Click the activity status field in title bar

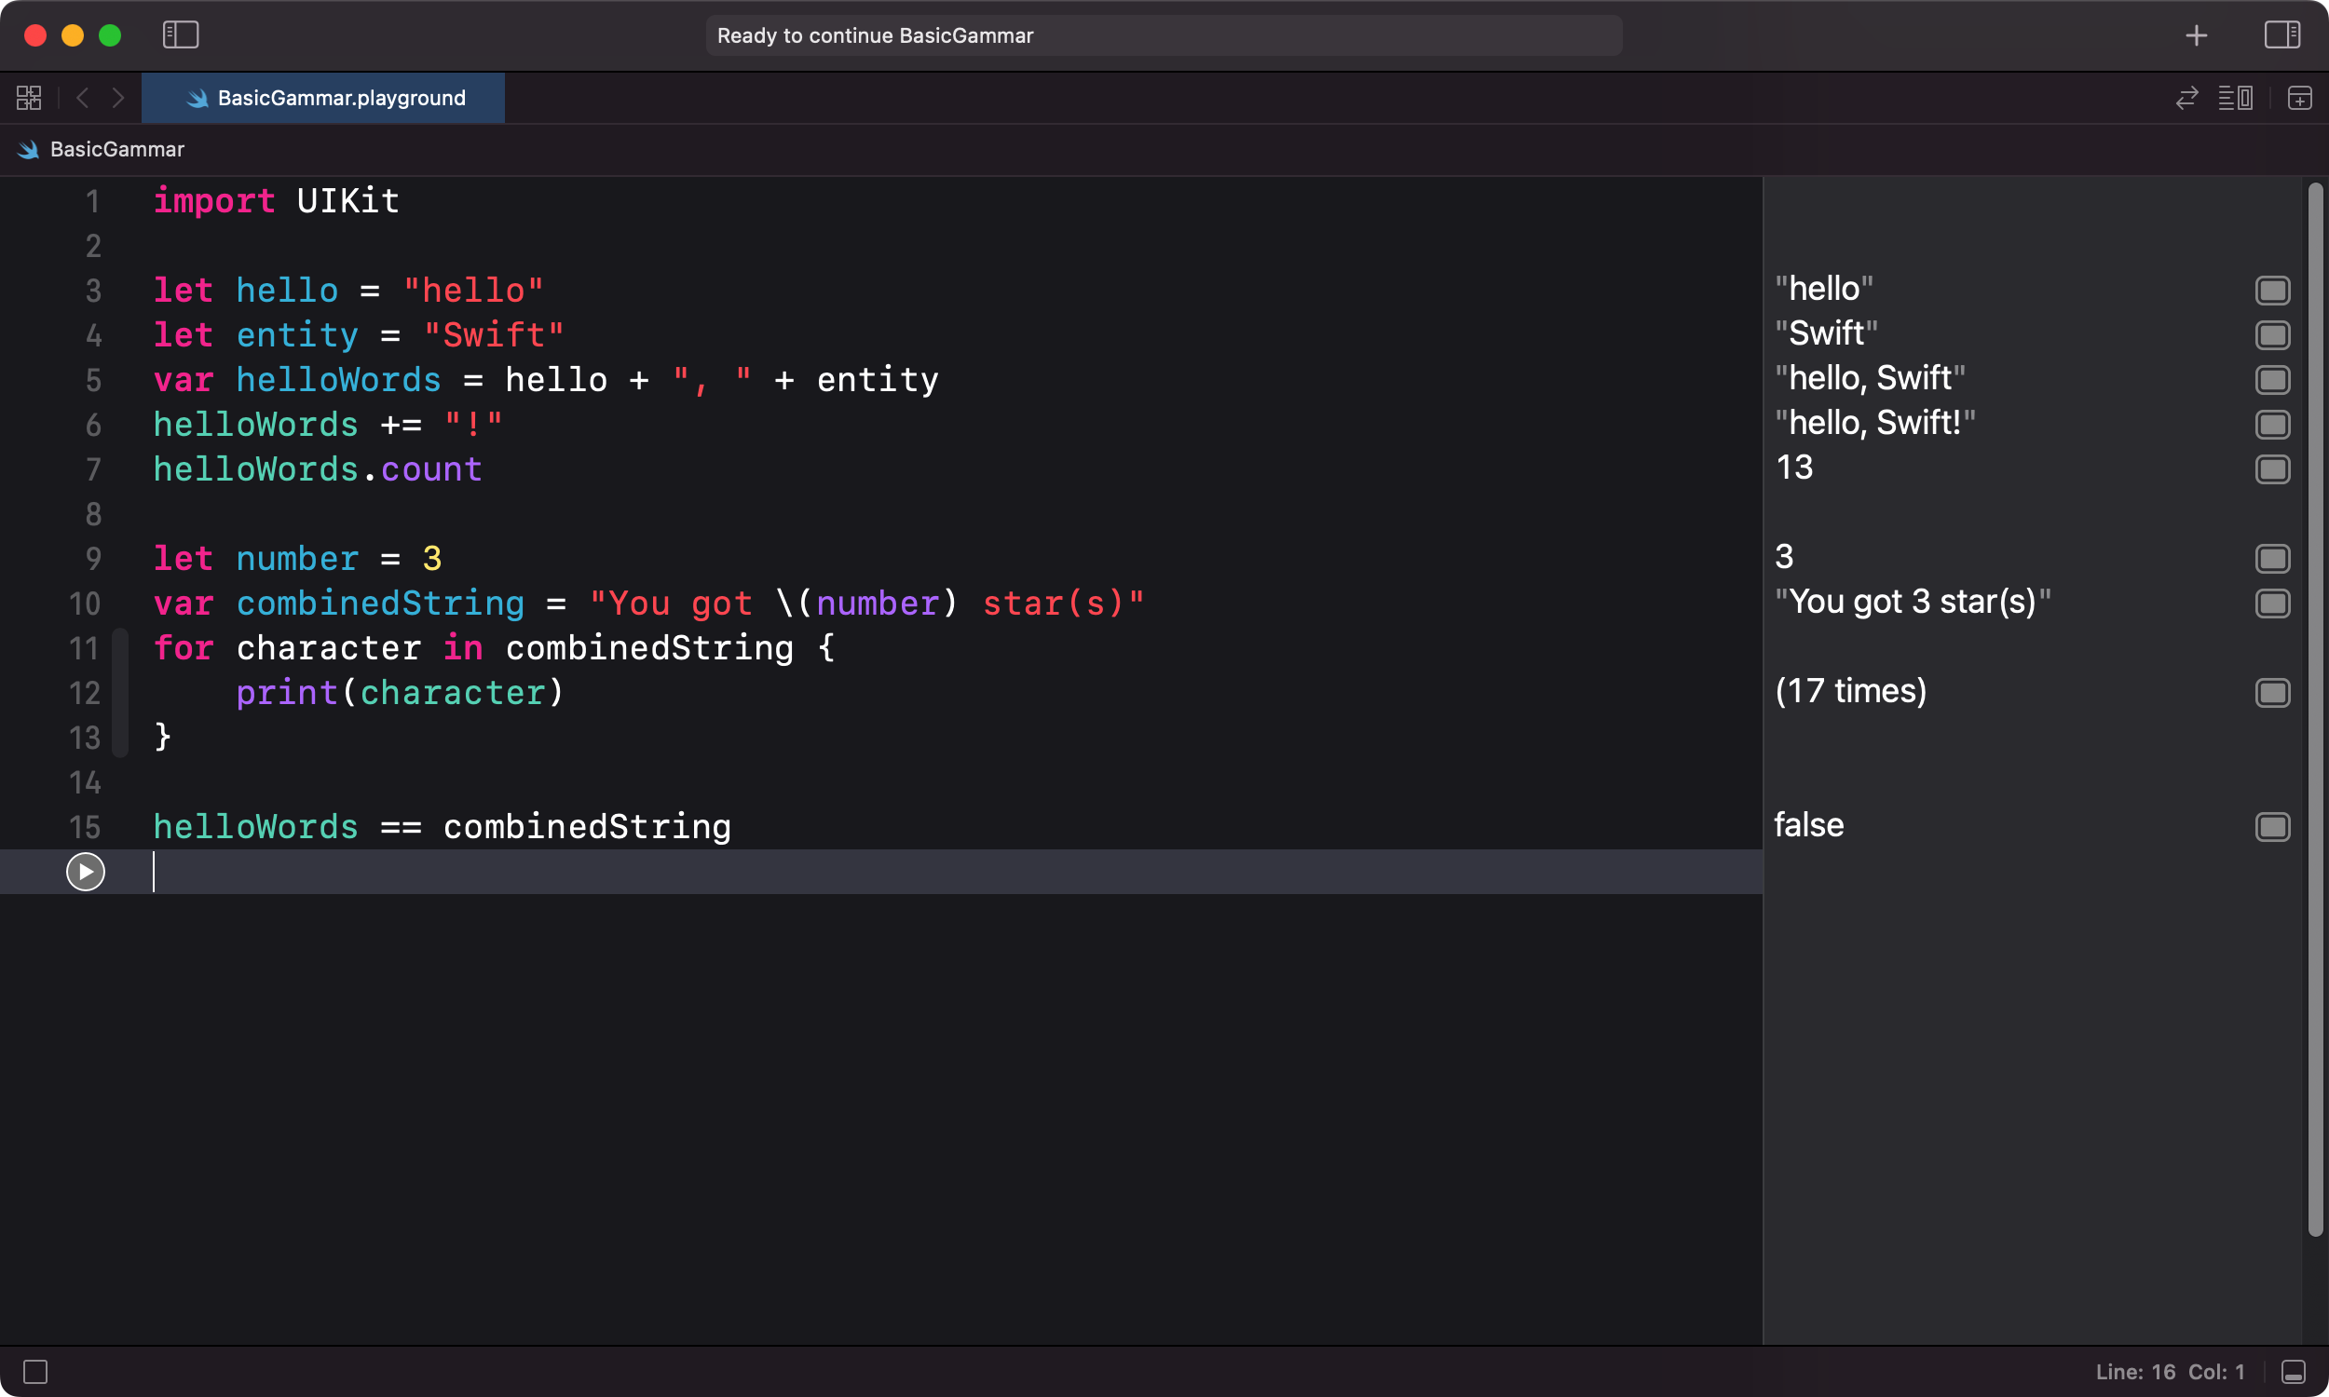(1164, 34)
